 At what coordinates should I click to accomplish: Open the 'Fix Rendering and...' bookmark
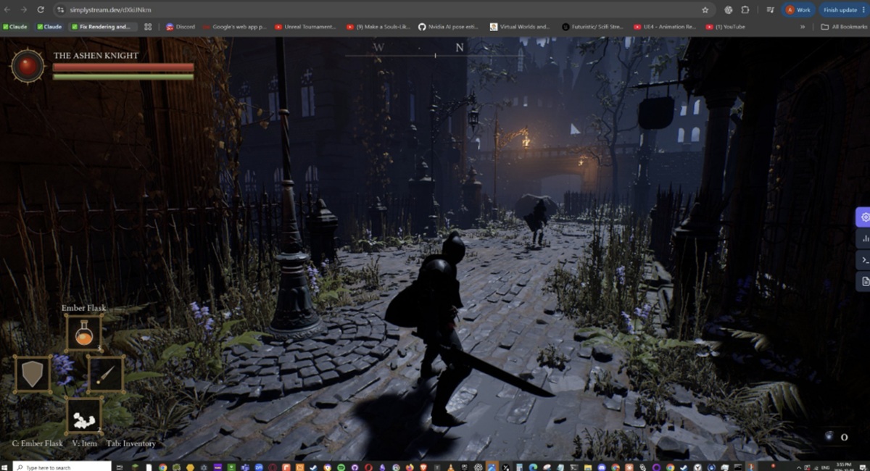103,27
